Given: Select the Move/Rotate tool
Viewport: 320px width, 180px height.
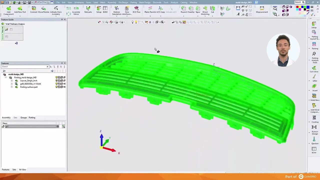Looking at the screenshot, I should click(43, 10).
